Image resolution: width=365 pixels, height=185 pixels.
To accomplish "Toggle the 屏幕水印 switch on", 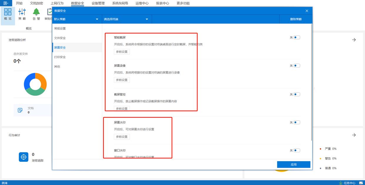I will coord(297,123).
